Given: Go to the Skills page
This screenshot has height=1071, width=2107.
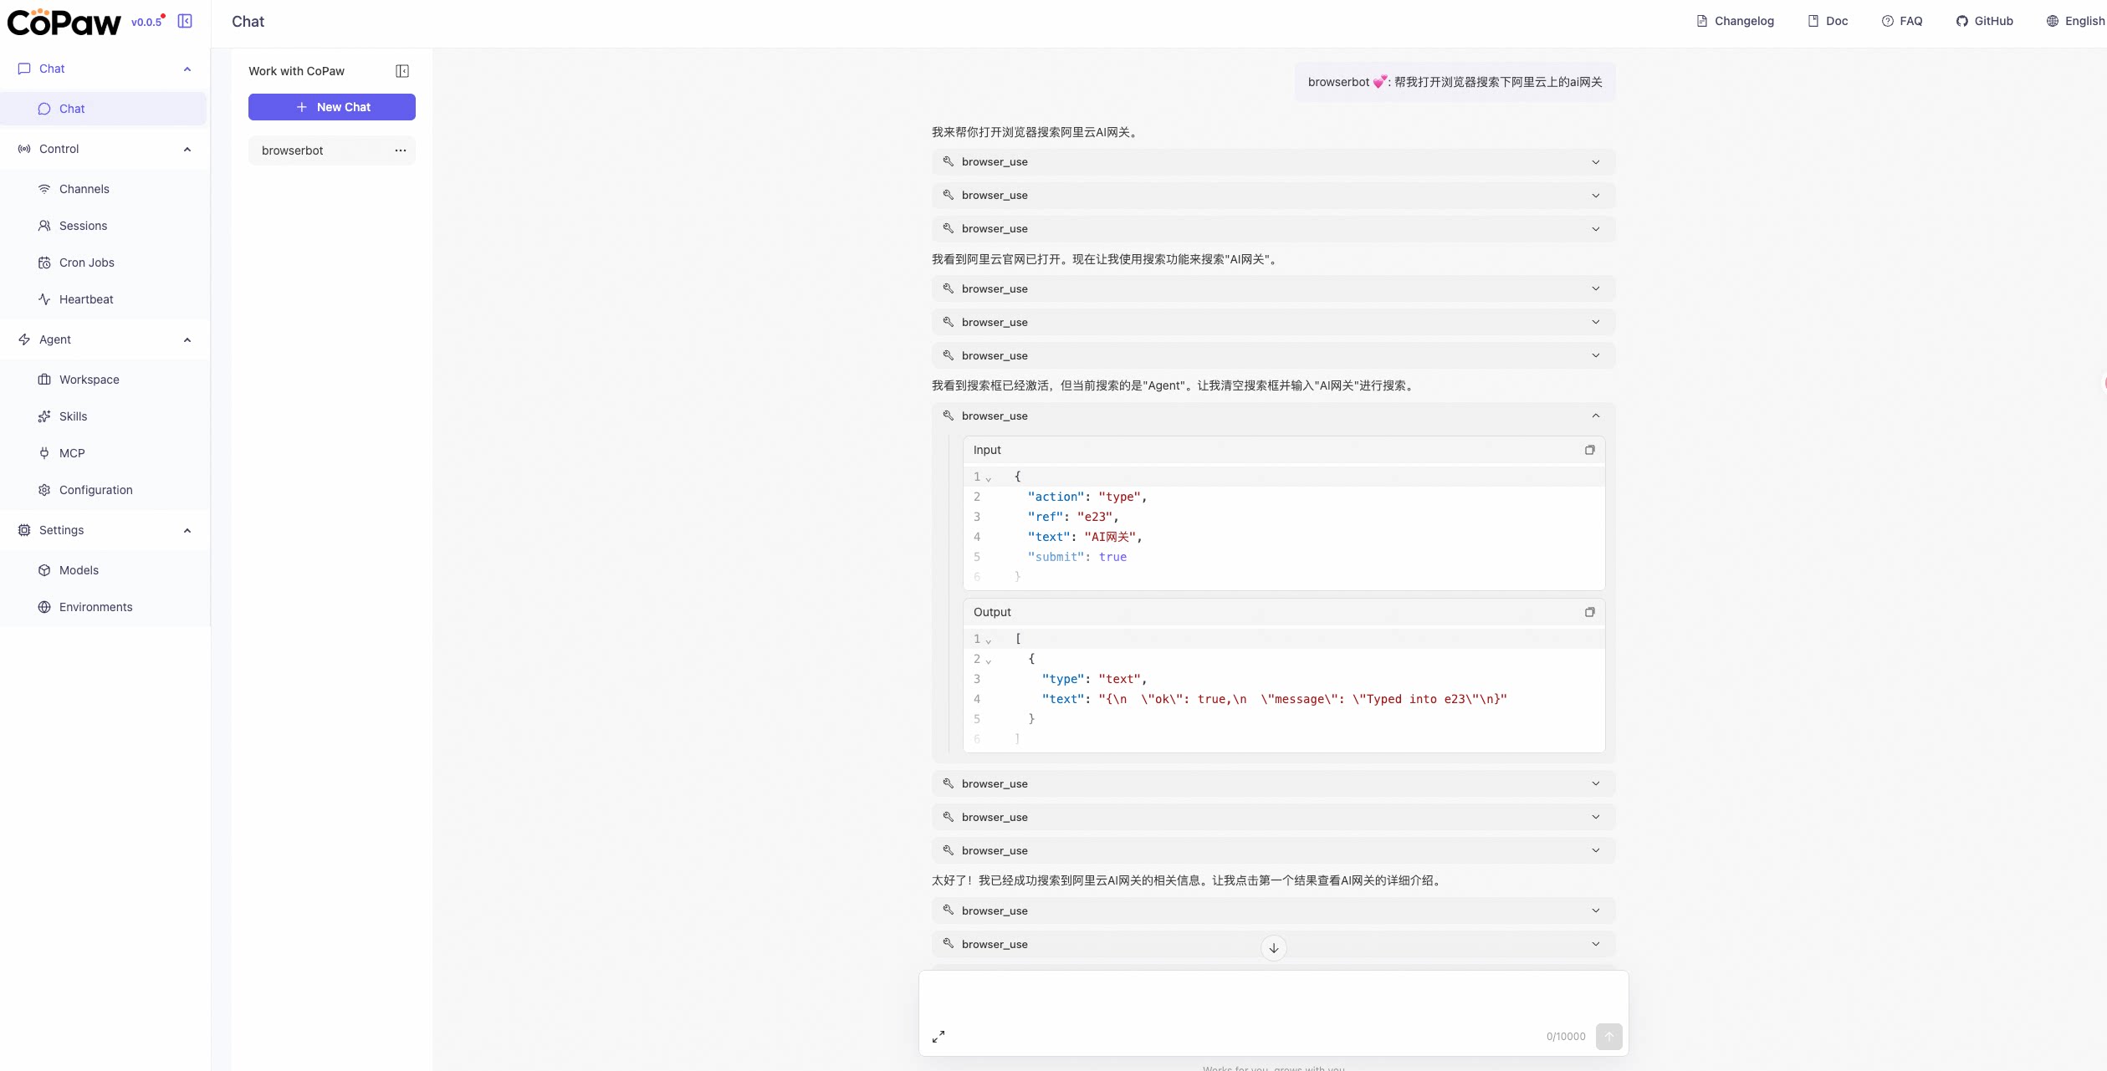Looking at the screenshot, I should point(73,416).
